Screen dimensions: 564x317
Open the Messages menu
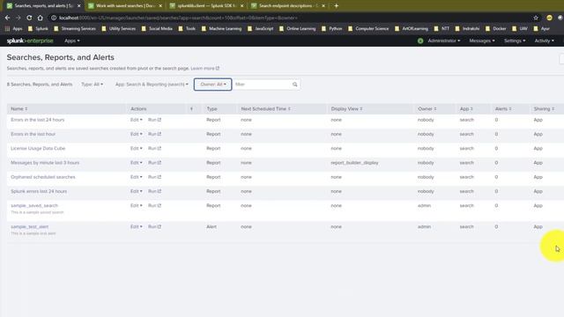482,41
